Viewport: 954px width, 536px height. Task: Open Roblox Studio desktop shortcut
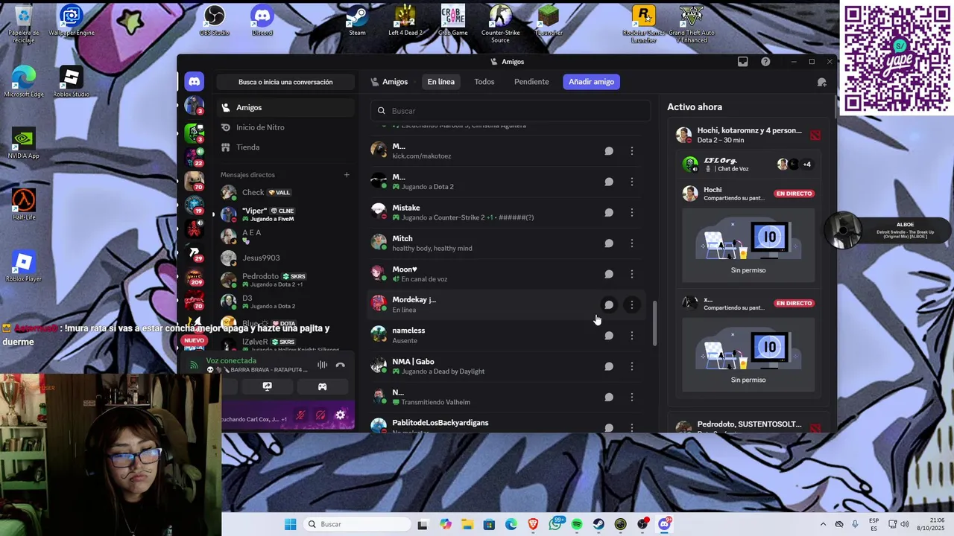(71, 82)
